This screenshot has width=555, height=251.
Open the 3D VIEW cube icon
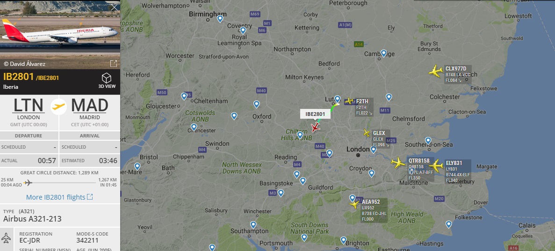[x=107, y=78]
